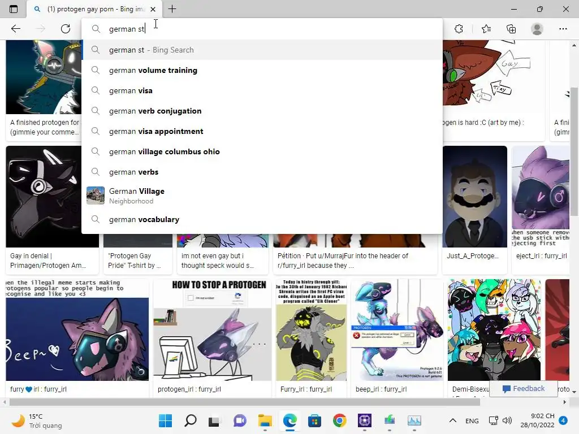Open taskbar Search magnifier
579x434 pixels.
coord(190,420)
